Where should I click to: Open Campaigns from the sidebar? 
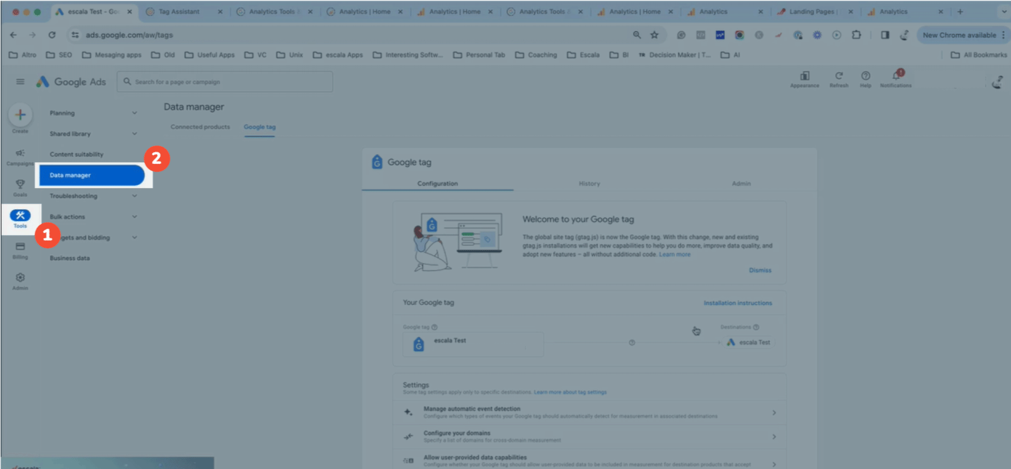point(20,154)
